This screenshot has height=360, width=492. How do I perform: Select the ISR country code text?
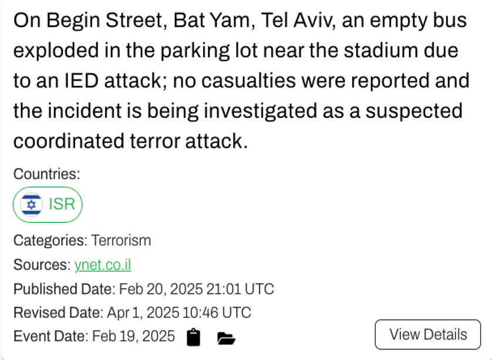[62, 205]
